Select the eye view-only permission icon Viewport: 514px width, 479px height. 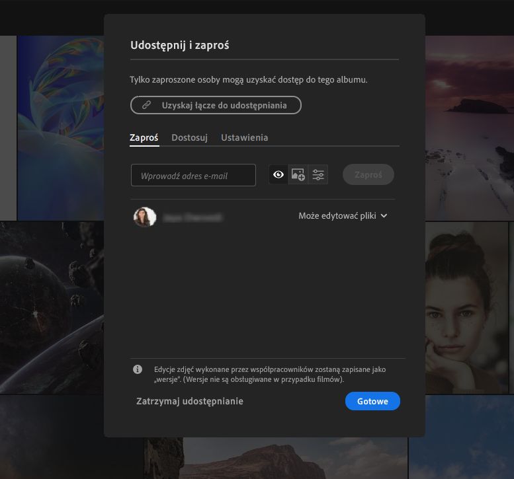click(x=278, y=174)
